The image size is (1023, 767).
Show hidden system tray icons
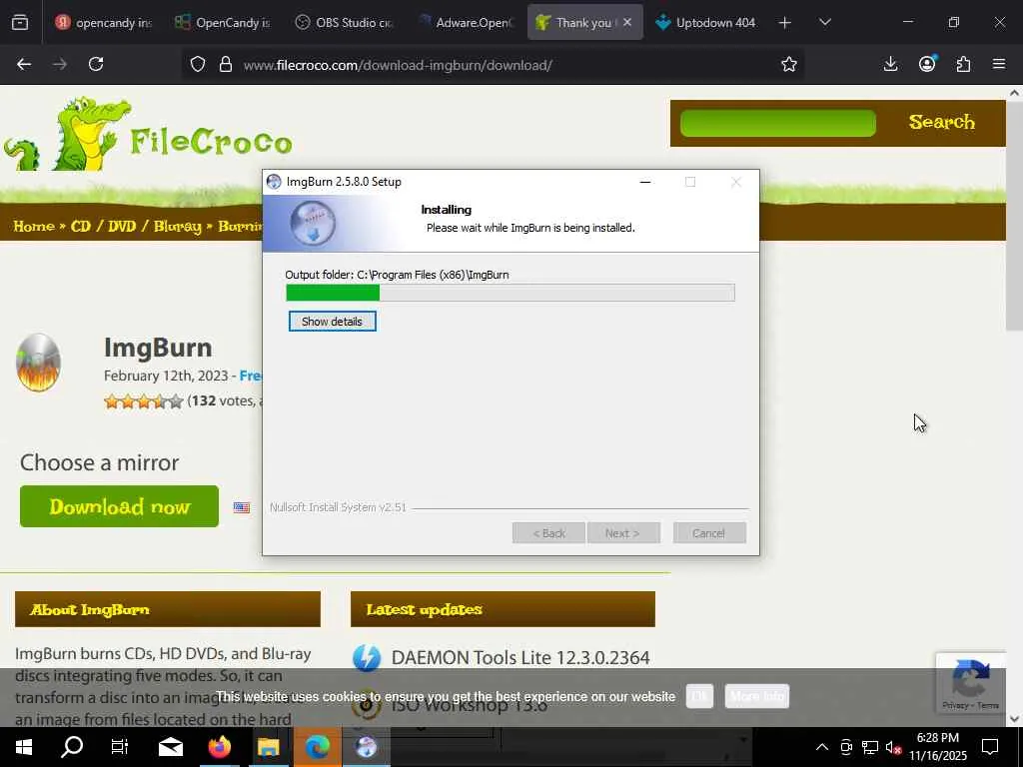(x=822, y=747)
